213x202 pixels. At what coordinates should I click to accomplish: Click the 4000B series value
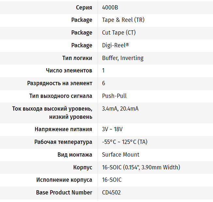(x=110, y=7)
